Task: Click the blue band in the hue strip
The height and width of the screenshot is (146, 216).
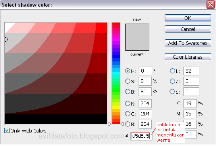Action: tap(116, 57)
